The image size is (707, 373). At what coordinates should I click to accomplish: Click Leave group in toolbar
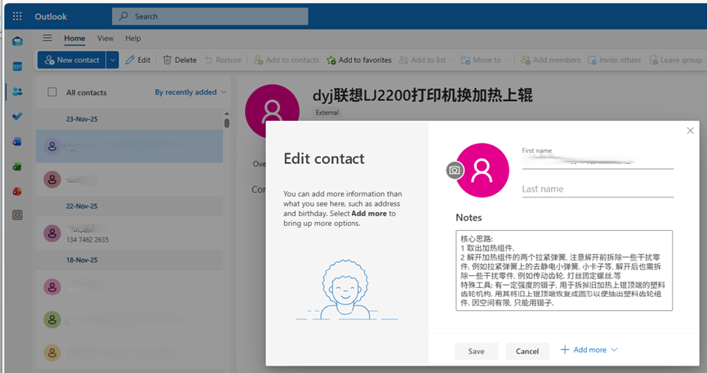(x=675, y=60)
